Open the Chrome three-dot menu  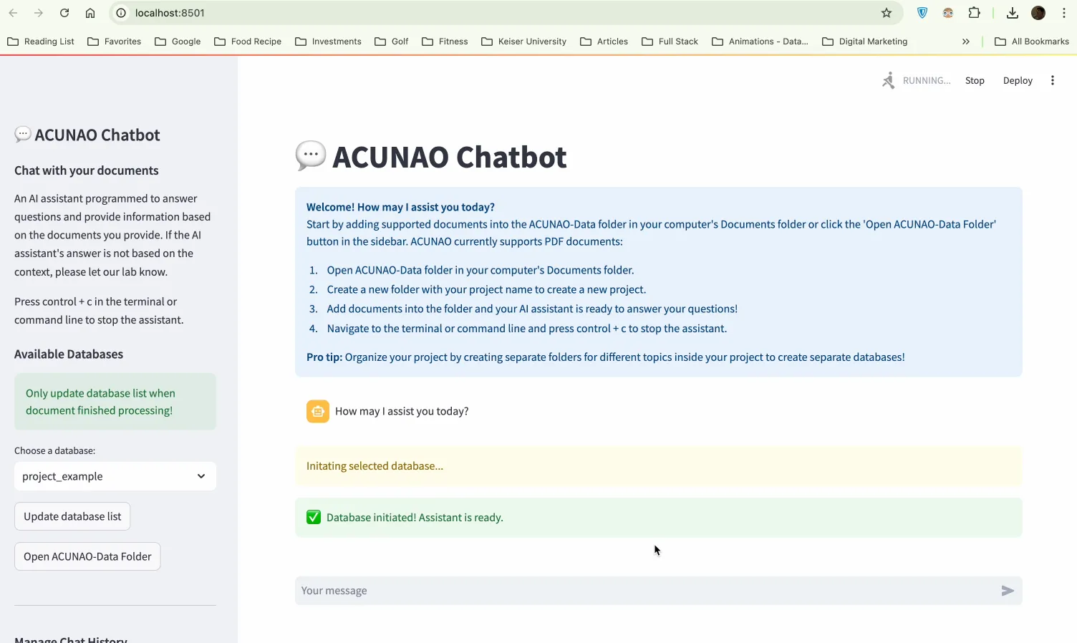coord(1064,12)
